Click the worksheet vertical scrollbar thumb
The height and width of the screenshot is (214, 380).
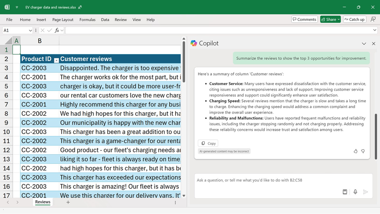click(x=184, y=62)
